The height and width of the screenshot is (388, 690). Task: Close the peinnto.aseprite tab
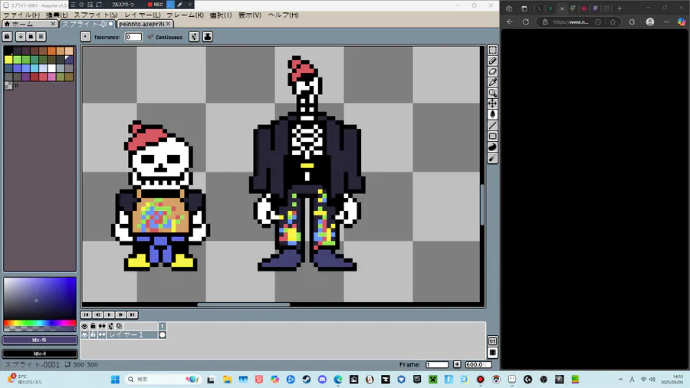click(x=168, y=24)
